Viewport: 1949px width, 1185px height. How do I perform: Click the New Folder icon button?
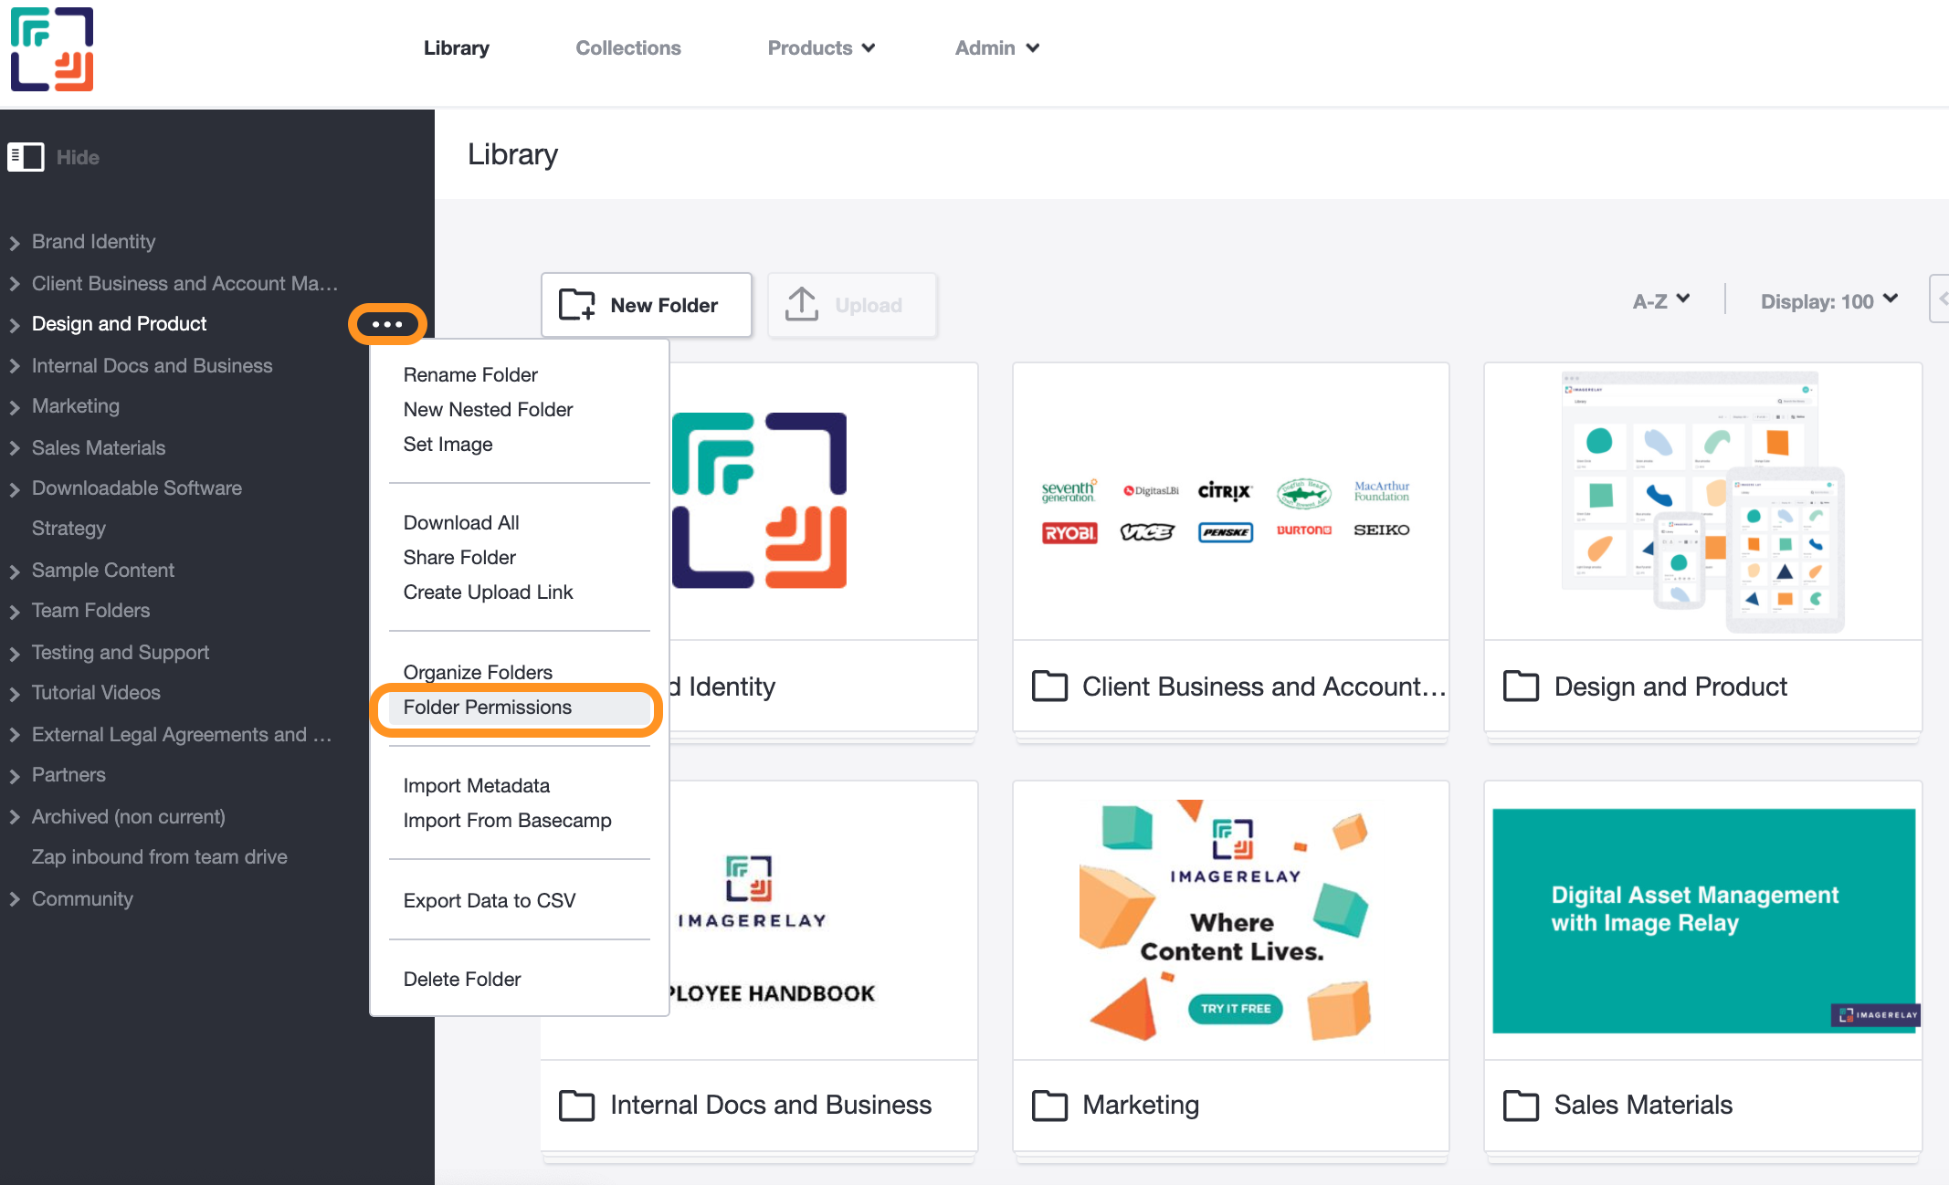coord(576,305)
